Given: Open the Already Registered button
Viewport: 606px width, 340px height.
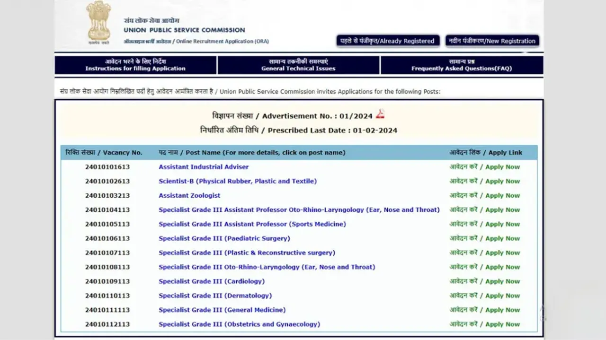Looking at the screenshot, I should [387, 41].
